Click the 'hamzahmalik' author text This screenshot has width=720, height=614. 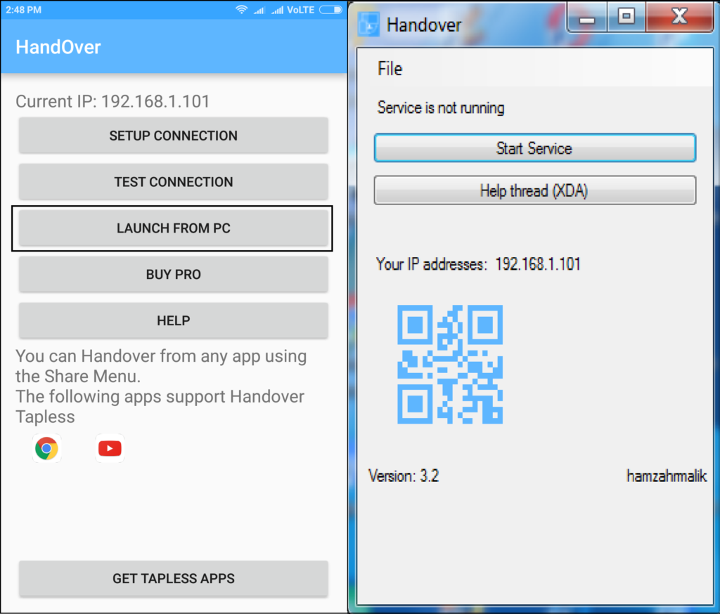(x=667, y=476)
